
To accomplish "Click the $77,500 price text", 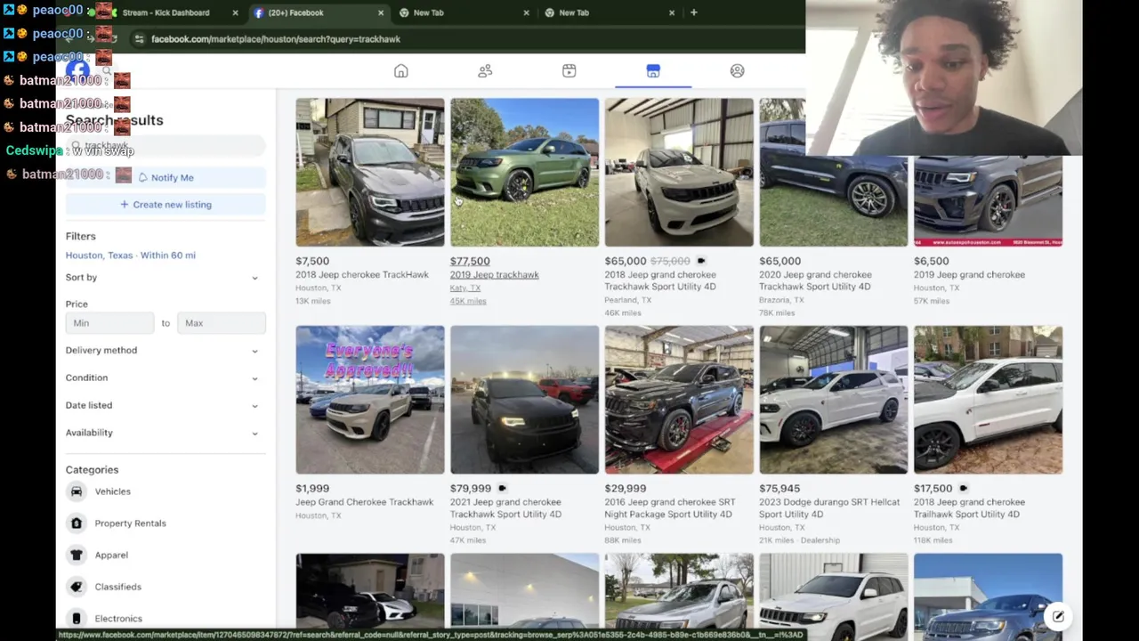I will [470, 261].
